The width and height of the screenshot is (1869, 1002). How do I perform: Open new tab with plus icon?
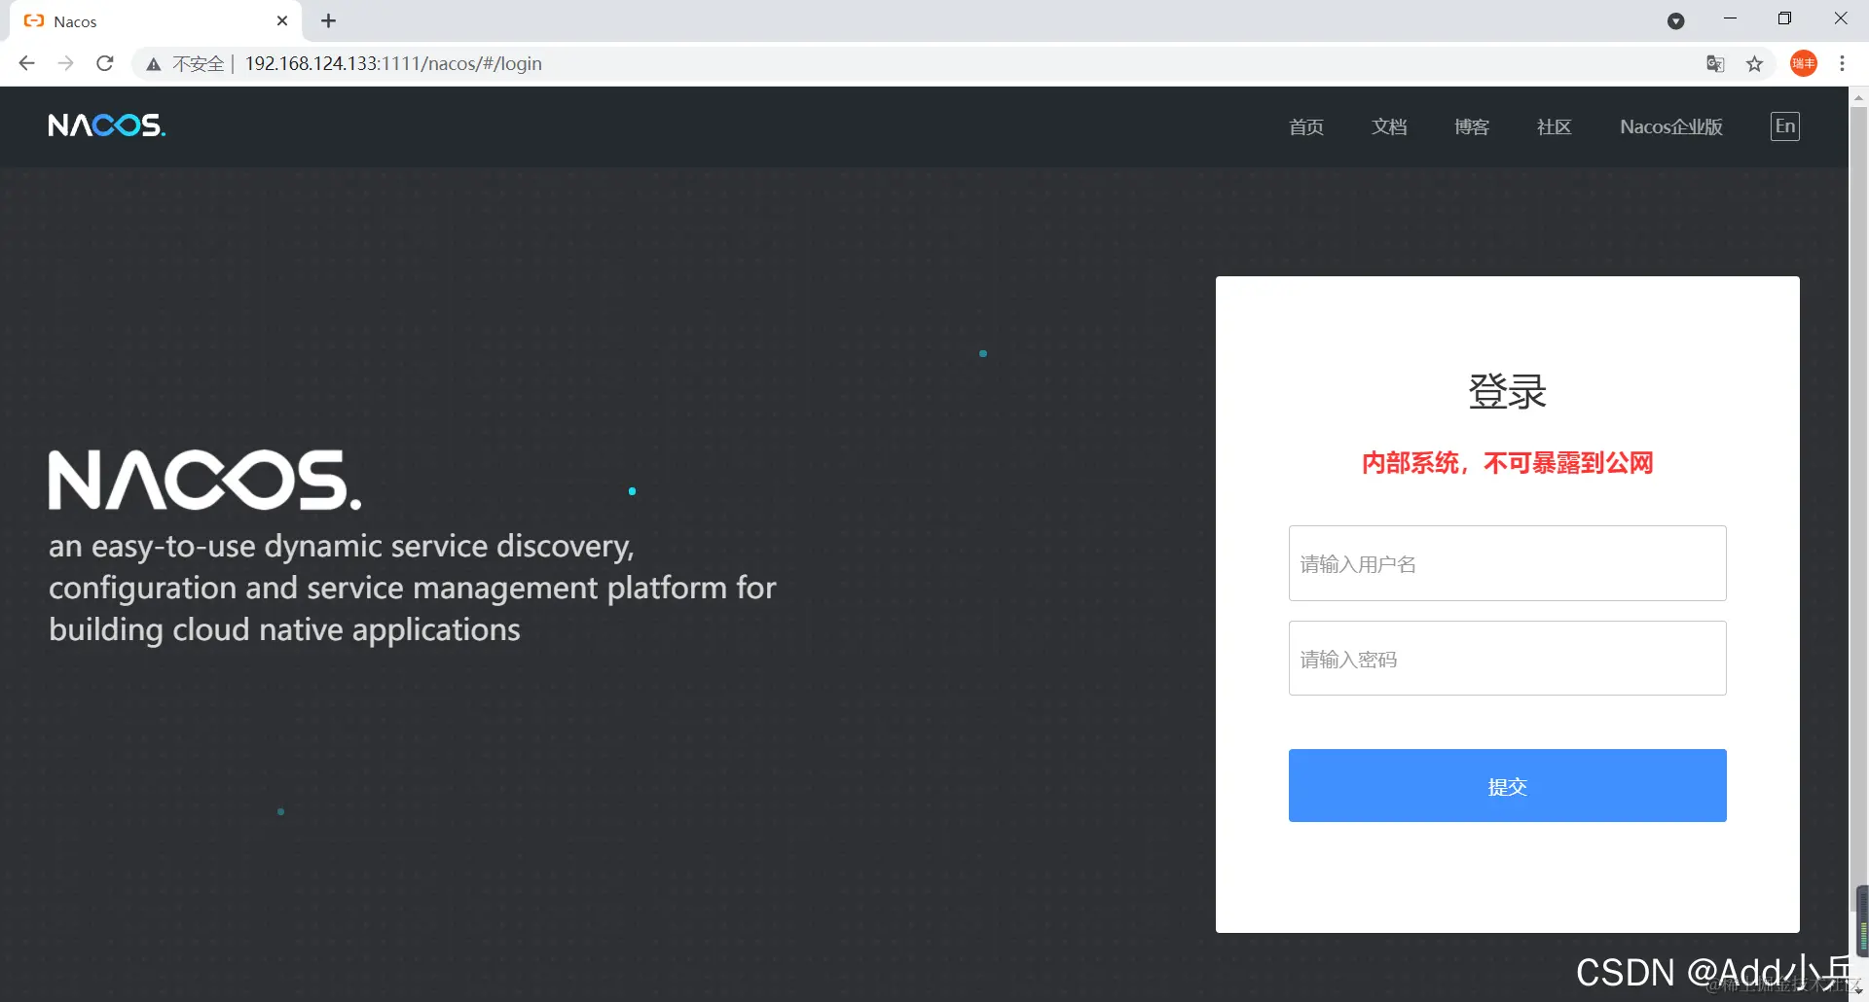[x=328, y=20]
